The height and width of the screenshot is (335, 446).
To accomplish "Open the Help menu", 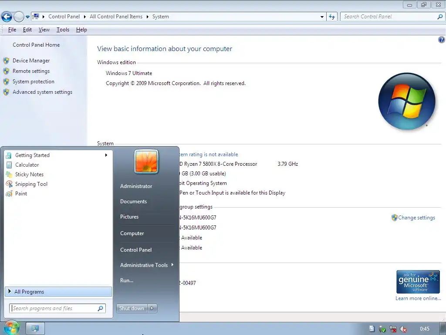I will click(x=81, y=30).
